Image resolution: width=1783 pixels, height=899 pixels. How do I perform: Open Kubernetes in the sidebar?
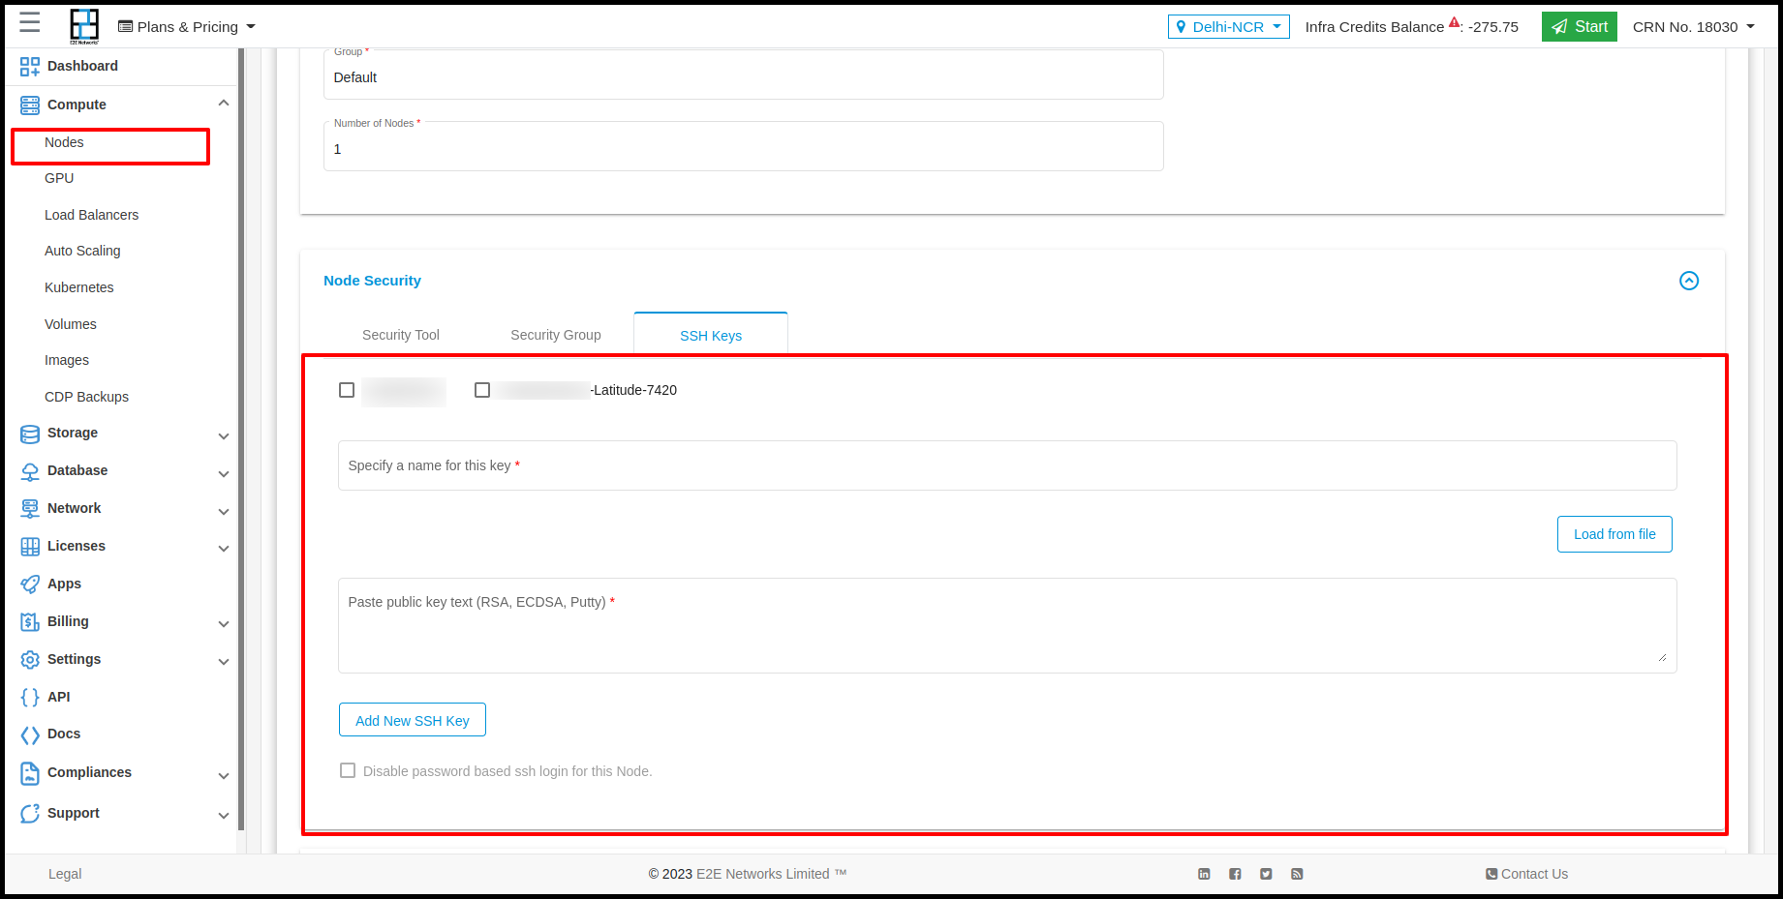pyautogui.click(x=79, y=287)
